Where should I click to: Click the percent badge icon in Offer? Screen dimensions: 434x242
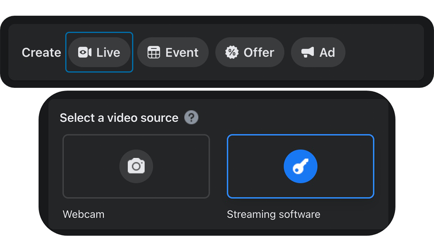232,53
